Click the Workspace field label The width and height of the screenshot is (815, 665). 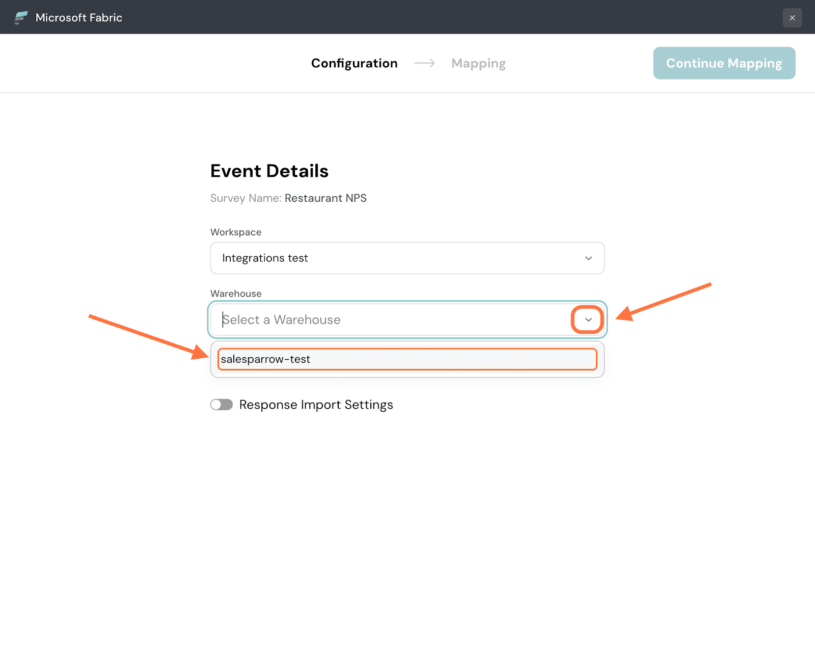(236, 232)
